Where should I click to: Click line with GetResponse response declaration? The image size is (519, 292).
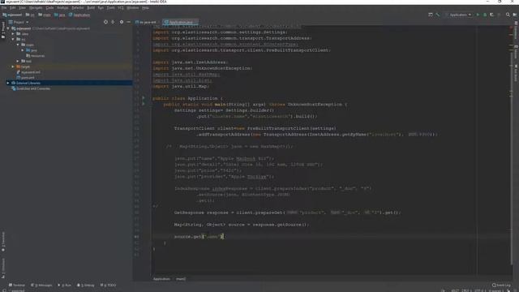(x=287, y=213)
